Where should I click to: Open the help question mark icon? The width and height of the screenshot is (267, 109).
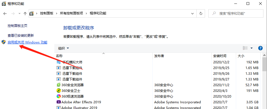[x=260, y=48]
